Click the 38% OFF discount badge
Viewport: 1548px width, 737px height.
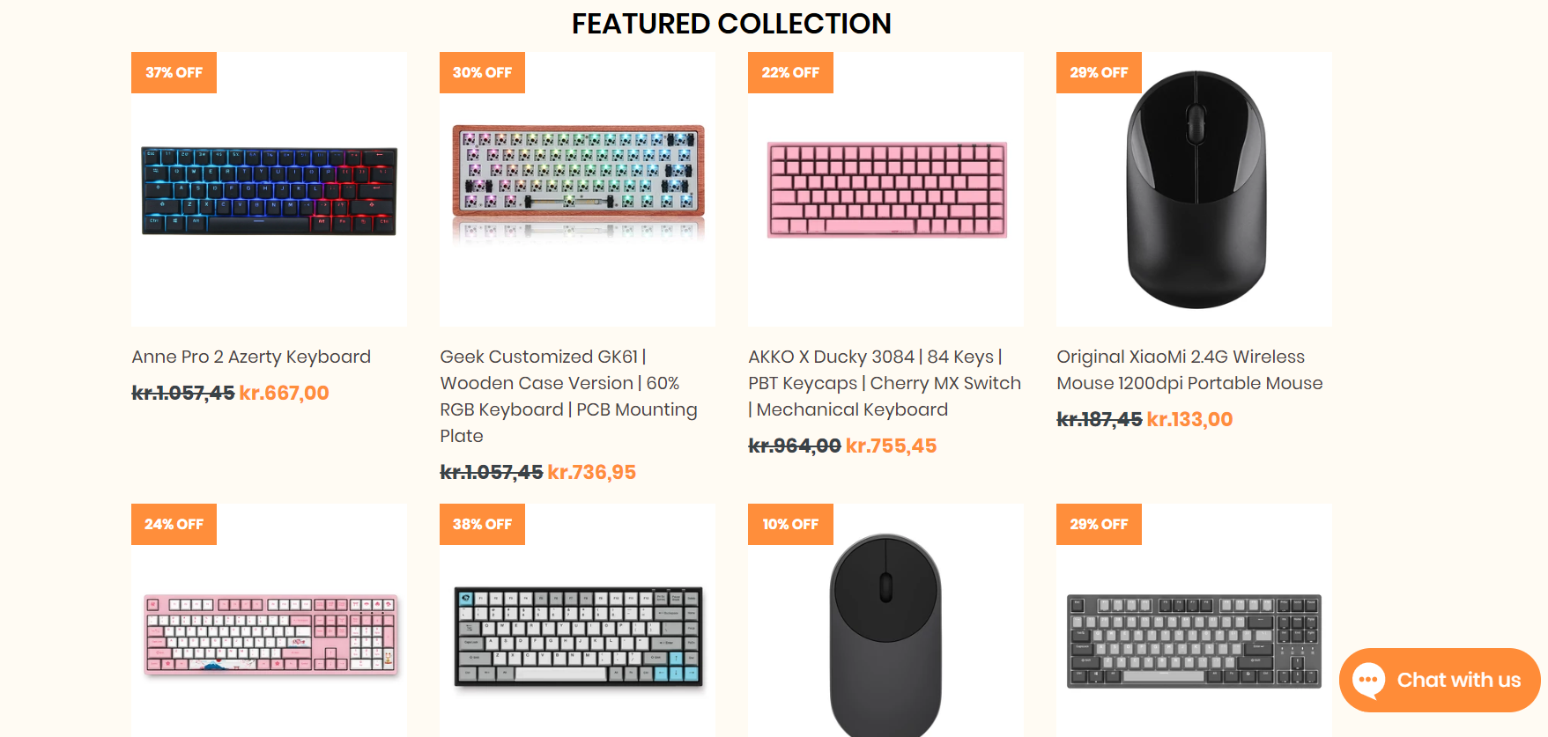click(x=482, y=525)
